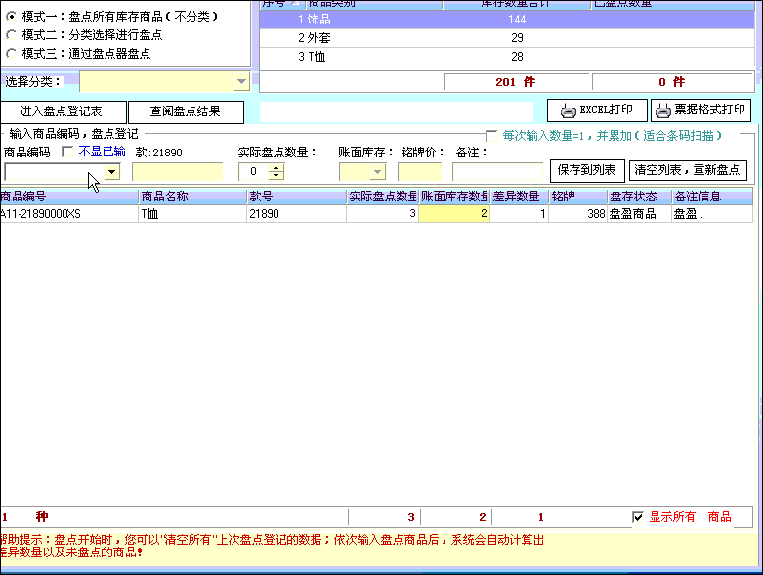The height and width of the screenshot is (575, 763).
Task: Click the 实际盘点数量 number field
Action: (254, 171)
